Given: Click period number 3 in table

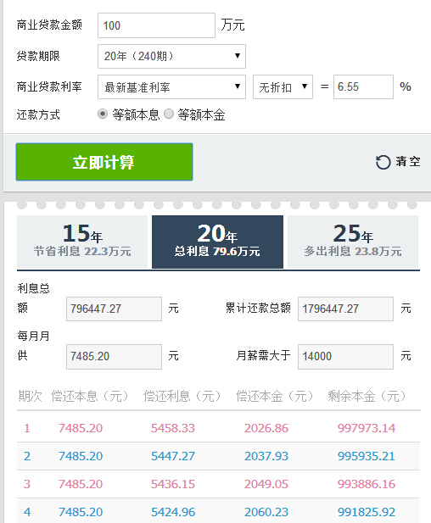Looking at the screenshot, I should (x=27, y=484).
